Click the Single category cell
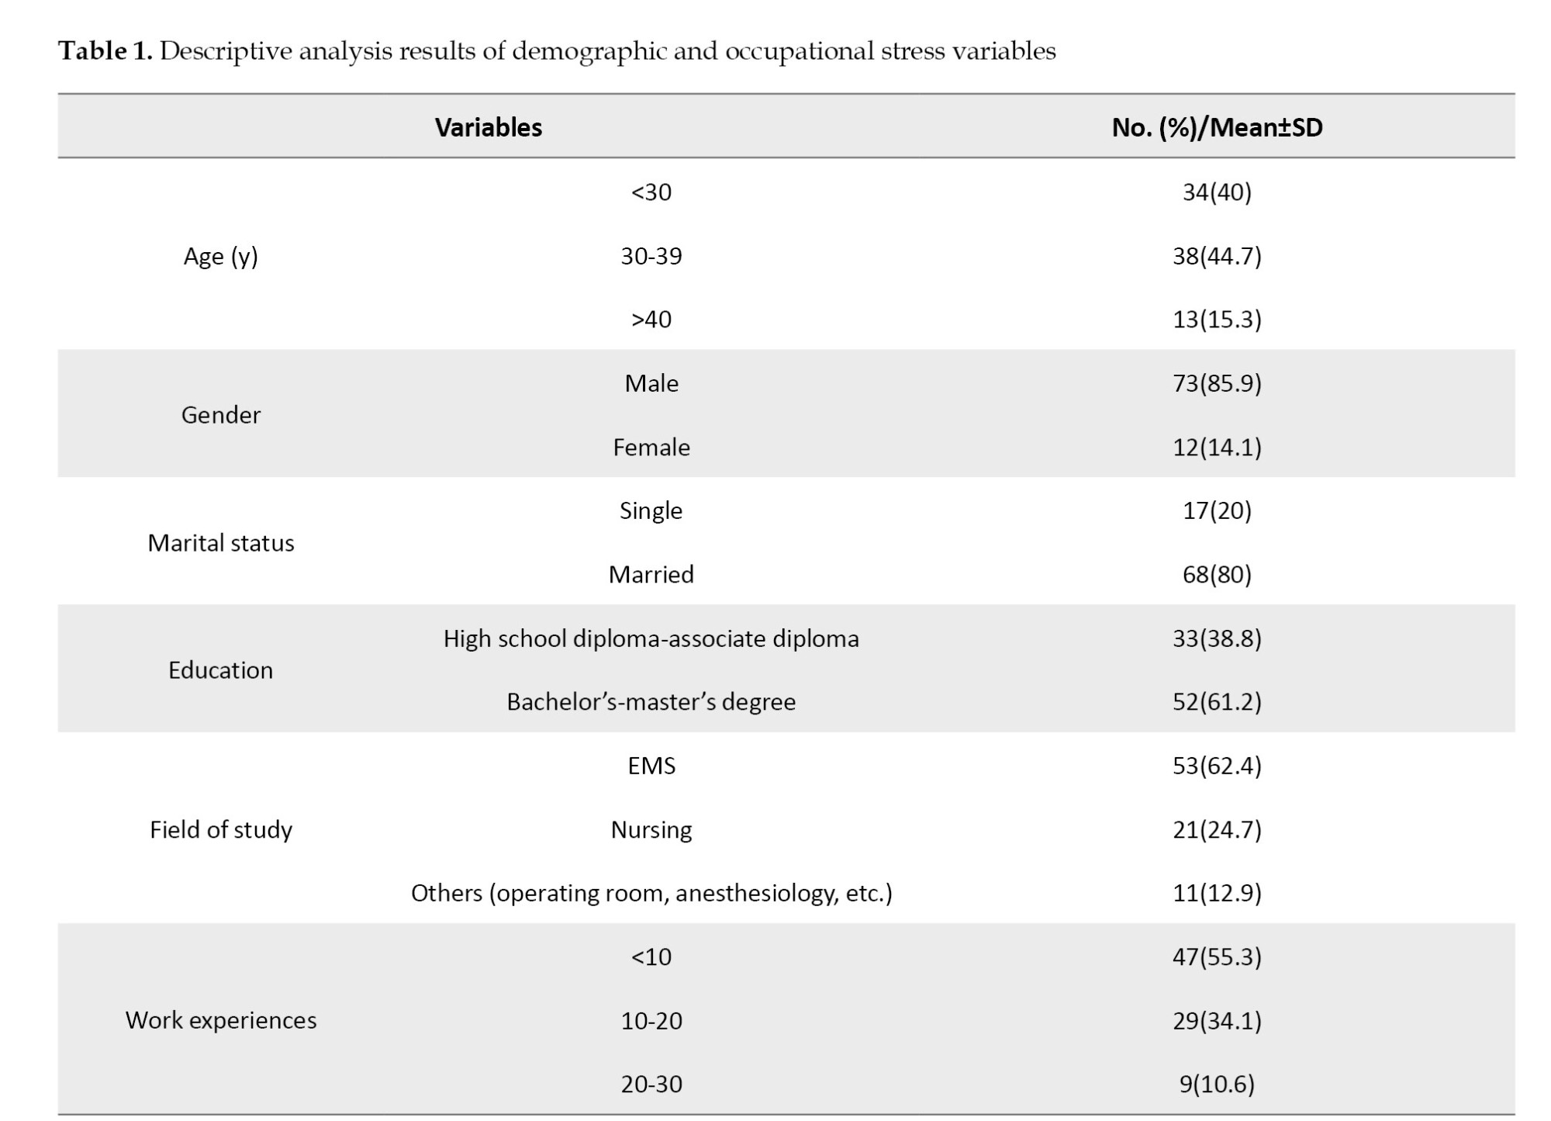This screenshot has height=1121, width=1551. tap(651, 510)
